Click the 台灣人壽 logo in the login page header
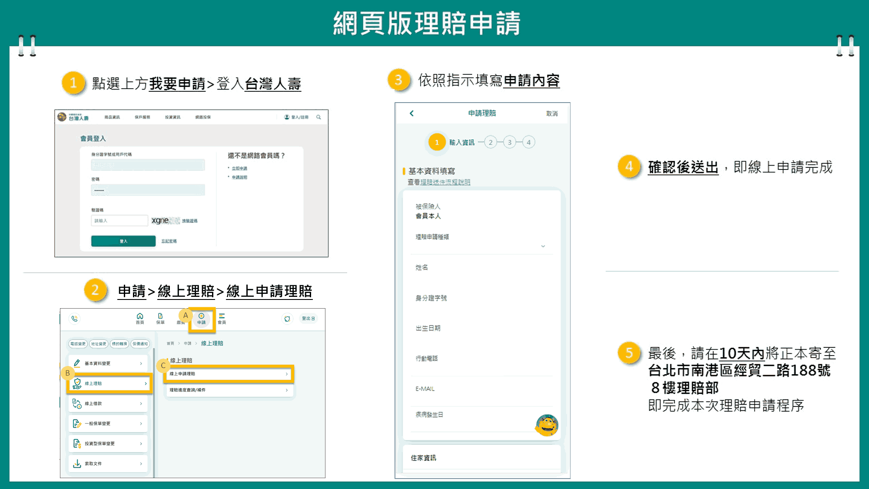This screenshot has height=489, width=869. [x=73, y=117]
